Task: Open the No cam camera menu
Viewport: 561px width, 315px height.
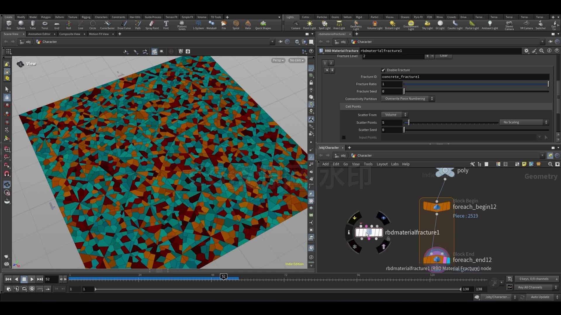Action: (x=297, y=60)
